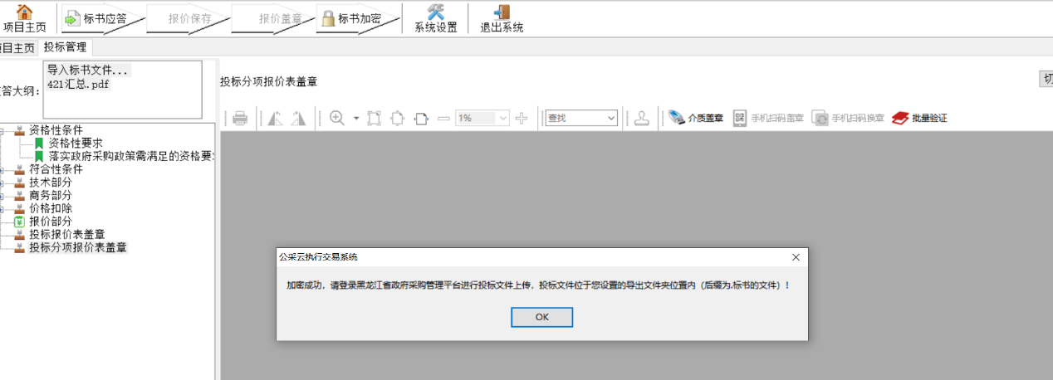Screen dimensions: 1053x380
Task: Open 系统设置 tools icon
Action: point(435,12)
